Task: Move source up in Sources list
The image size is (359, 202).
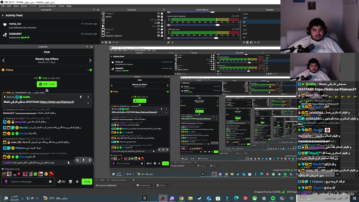Action: click(x=114, y=42)
